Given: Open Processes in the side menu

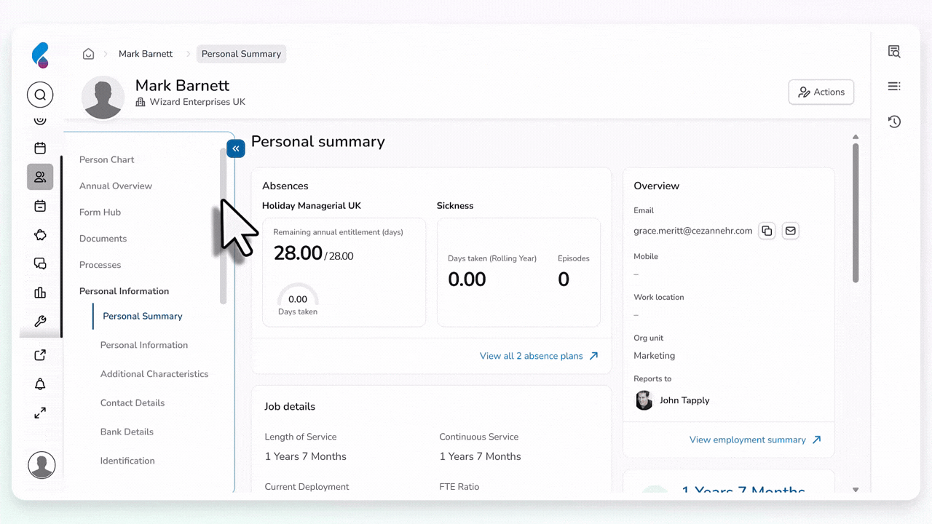Looking at the screenshot, I should click(x=100, y=265).
